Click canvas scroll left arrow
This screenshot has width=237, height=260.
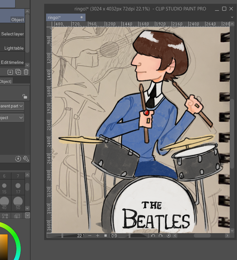(x=175, y=235)
